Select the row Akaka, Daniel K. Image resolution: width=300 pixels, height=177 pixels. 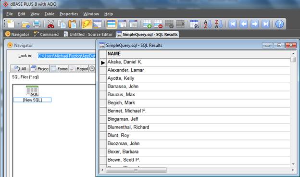[x=199, y=62]
